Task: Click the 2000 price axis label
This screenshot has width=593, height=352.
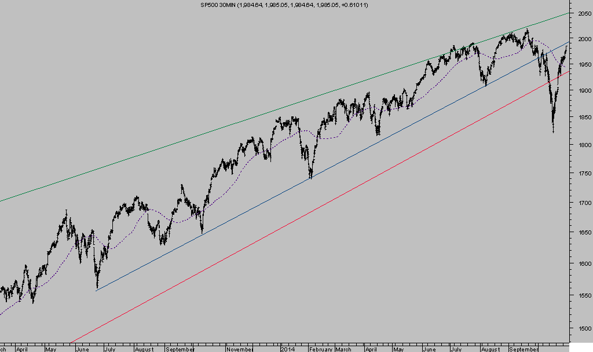Action: [x=584, y=39]
